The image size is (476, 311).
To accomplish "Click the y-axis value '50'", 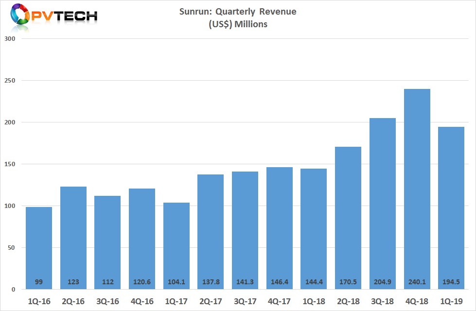I will (11, 248).
